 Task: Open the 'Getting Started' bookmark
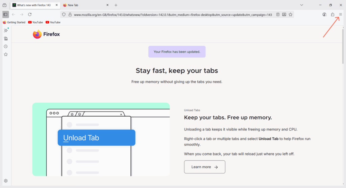click(14, 22)
